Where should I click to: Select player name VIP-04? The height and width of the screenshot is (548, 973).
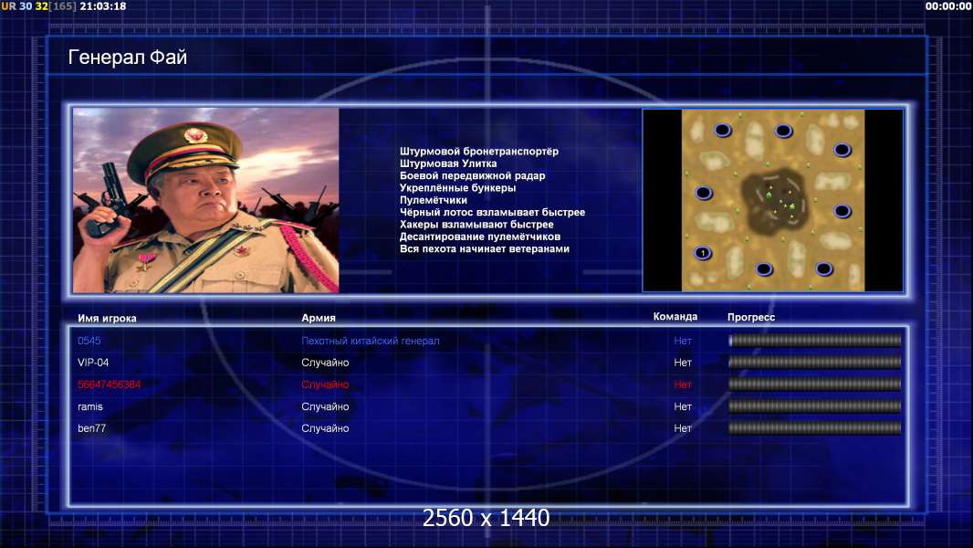[93, 363]
